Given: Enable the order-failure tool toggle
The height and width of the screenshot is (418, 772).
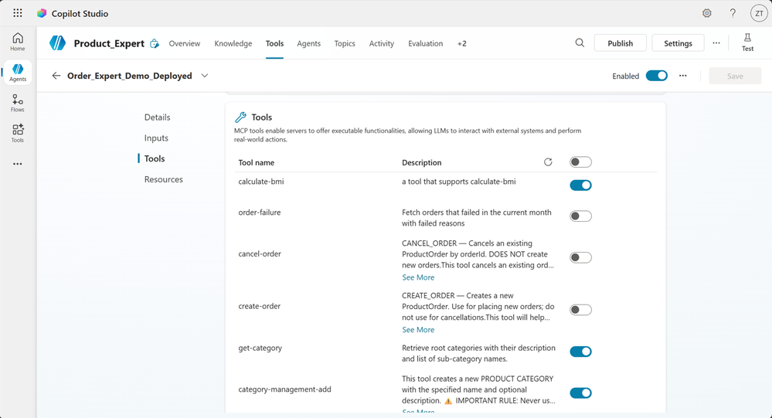Looking at the screenshot, I should [580, 216].
